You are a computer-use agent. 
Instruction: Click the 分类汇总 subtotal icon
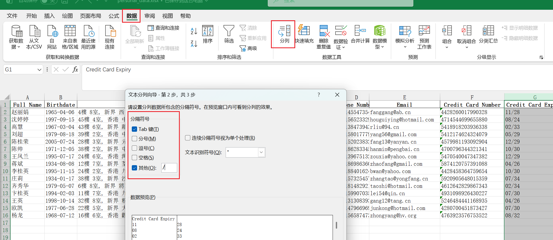[x=488, y=31]
